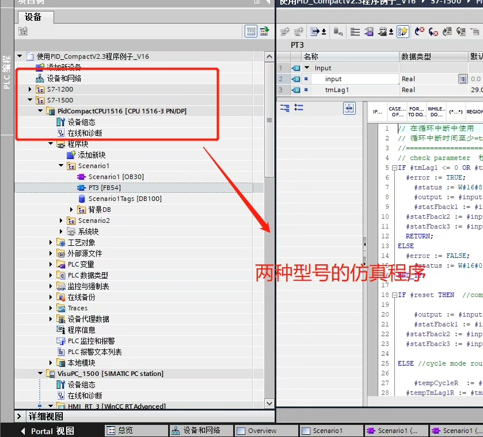This screenshot has height=437, width=483.
Task: Click 添加新块 in program blocks
Action: coord(92,155)
